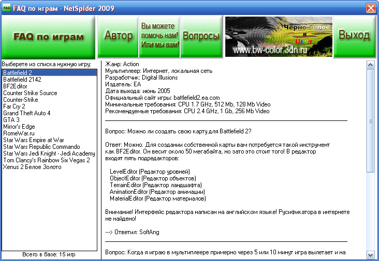
Task: Click the 'Вы можете помочь нам' button
Action: pos(160,37)
